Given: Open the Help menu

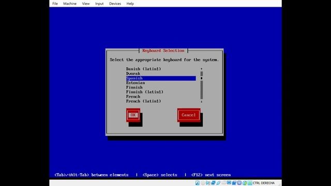Looking at the screenshot, I should [x=130, y=4].
